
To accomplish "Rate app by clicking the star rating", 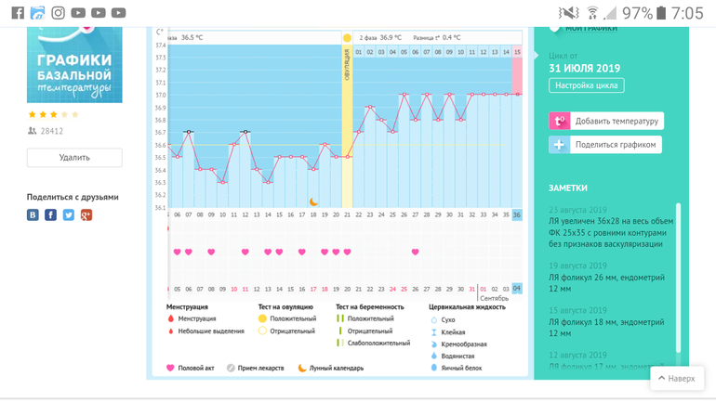I will [53, 114].
